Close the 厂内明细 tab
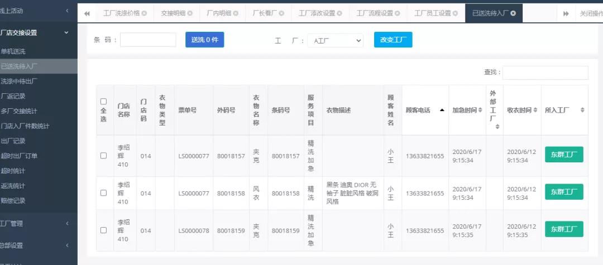603x265 pixels. 236,13
